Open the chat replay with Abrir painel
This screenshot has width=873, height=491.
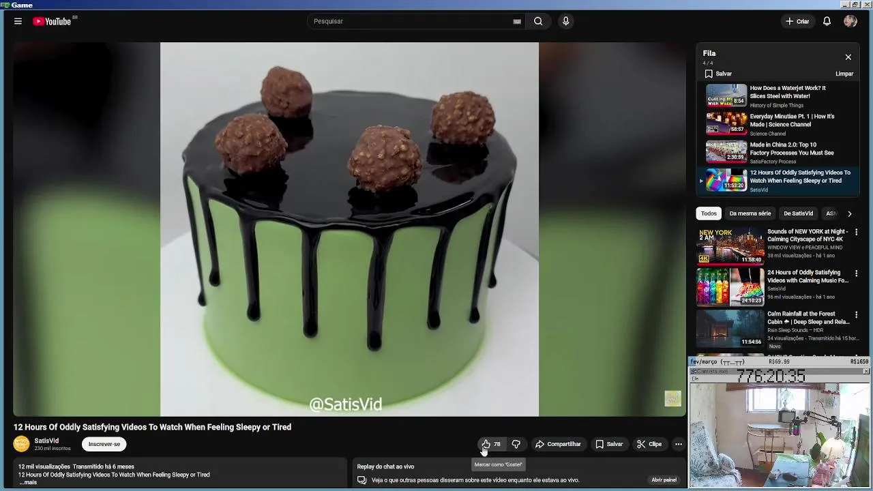point(664,480)
